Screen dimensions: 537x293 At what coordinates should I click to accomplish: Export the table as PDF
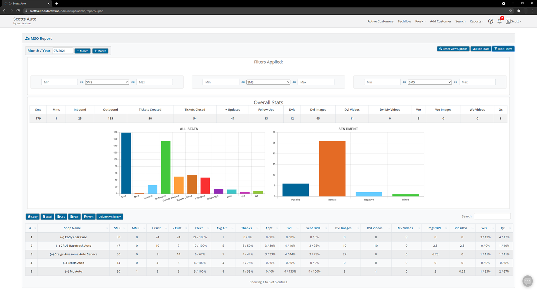[x=74, y=217]
